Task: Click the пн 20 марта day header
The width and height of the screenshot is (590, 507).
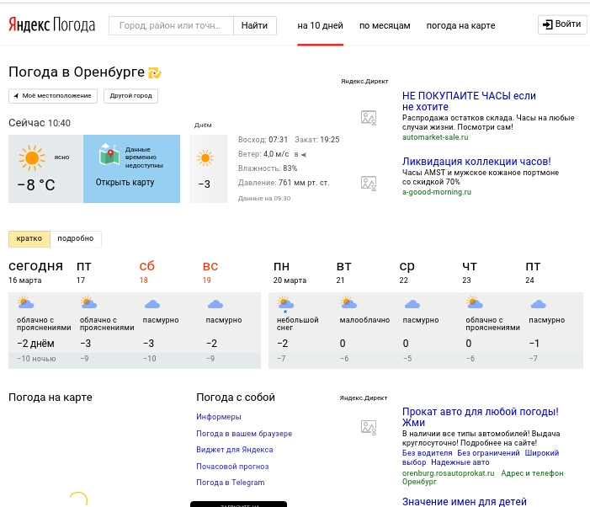Action: point(290,272)
